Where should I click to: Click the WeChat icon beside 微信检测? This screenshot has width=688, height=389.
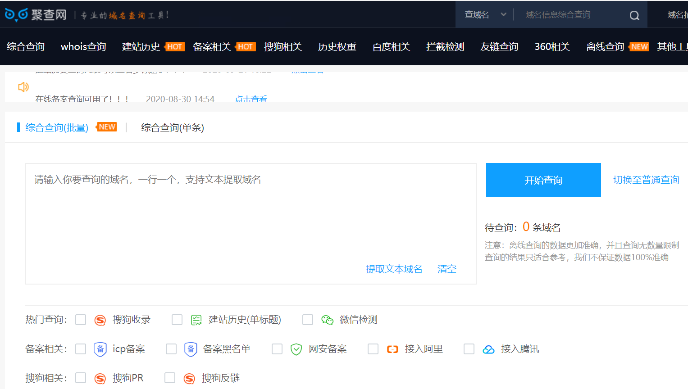click(327, 320)
